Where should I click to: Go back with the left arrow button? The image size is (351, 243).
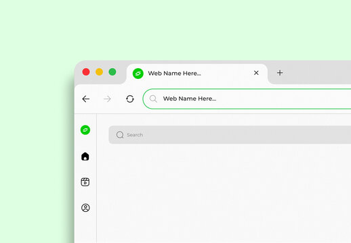(86, 99)
